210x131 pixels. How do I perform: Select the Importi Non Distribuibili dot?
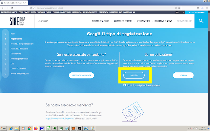(x=5, y=74)
